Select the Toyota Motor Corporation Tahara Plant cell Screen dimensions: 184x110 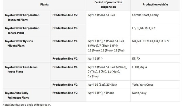click(x=27, y=31)
